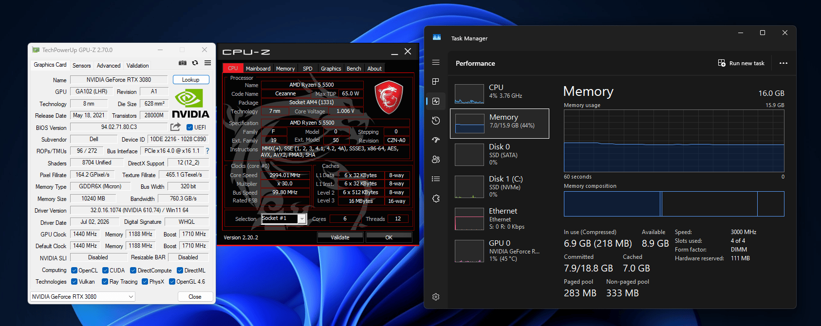Toggle the DirectML checkbox

pyautogui.click(x=180, y=271)
